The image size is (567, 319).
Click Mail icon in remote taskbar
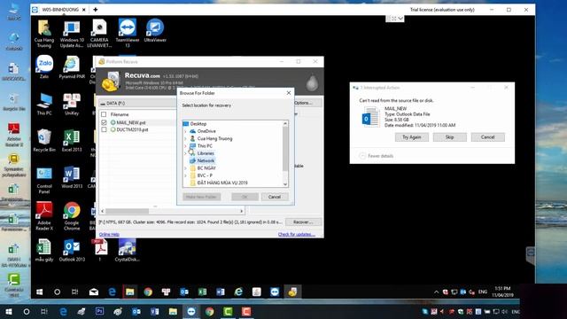(x=94, y=292)
